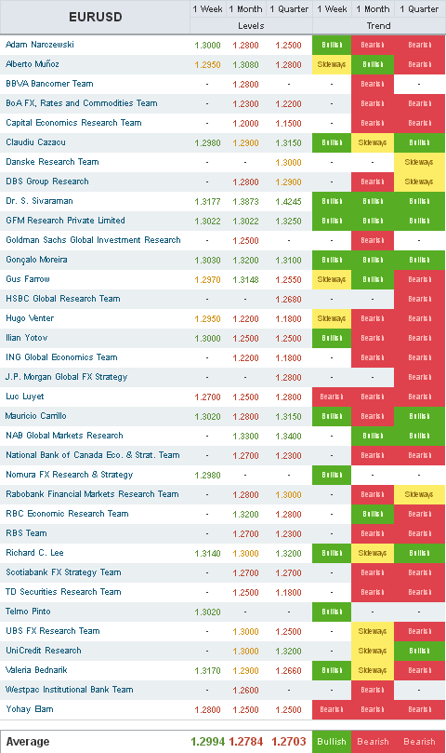Screen dimensions: 446x753
Task: Select the 1 Week column header under Trend
Action: click(x=332, y=9)
